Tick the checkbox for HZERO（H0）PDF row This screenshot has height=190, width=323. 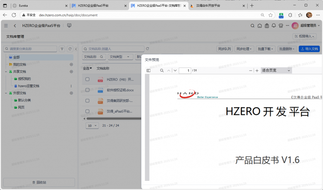[88, 79]
